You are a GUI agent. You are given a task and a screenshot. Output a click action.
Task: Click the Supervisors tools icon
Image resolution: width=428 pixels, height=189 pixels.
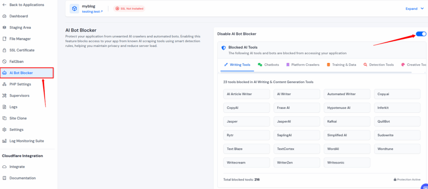[x=4, y=95]
